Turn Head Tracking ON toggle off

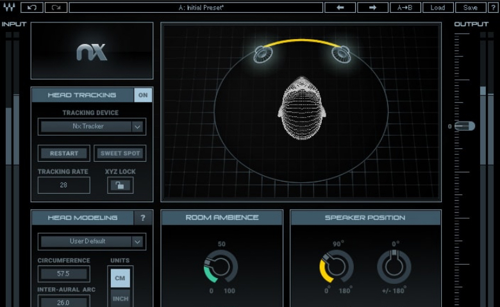tap(143, 95)
